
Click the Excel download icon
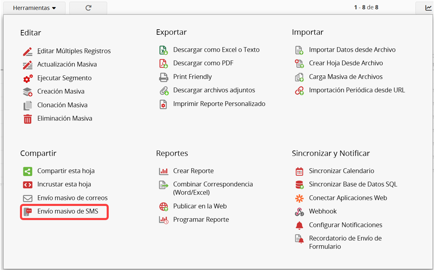coord(163,50)
